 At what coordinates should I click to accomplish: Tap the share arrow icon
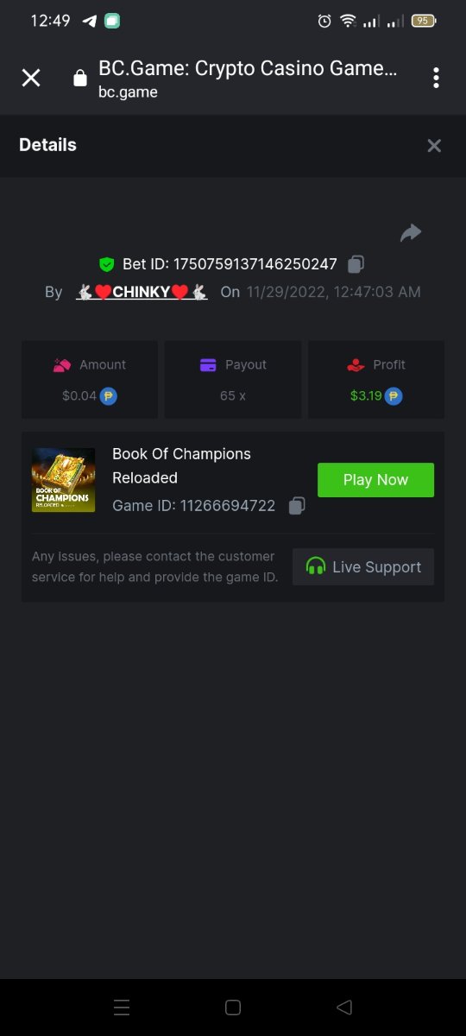click(411, 233)
